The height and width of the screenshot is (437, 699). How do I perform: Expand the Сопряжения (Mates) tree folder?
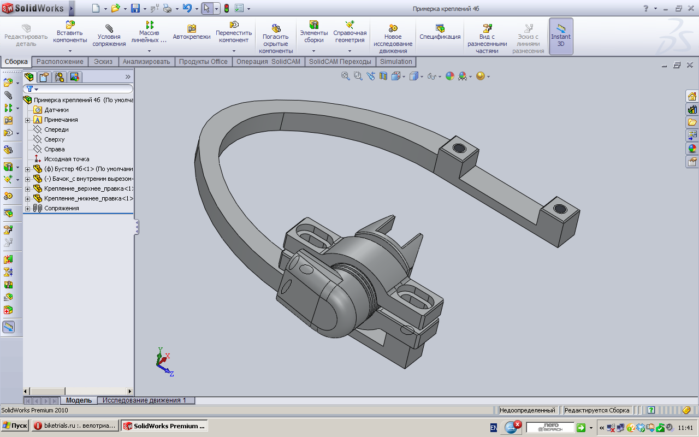[x=27, y=208]
